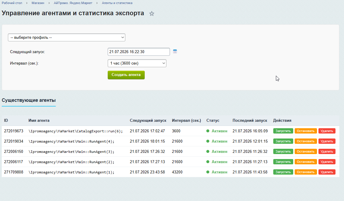Stop agent RunAgent(1) with Остановить
The height and width of the screenshot is (201, 344).
(x=306, y=172)
